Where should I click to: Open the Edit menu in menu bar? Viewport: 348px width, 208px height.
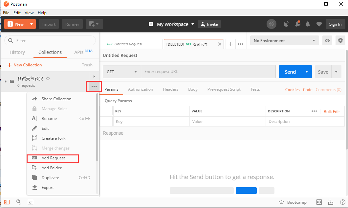click(x=17, y=13)
